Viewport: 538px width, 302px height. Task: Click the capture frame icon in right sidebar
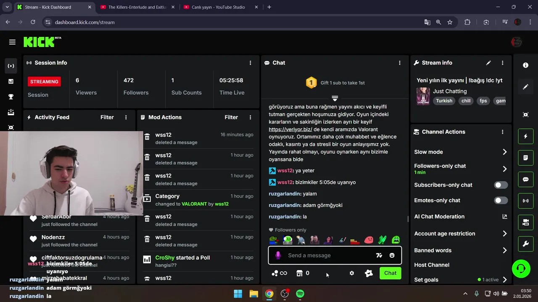pyautogui.click(x=526, y=115)
